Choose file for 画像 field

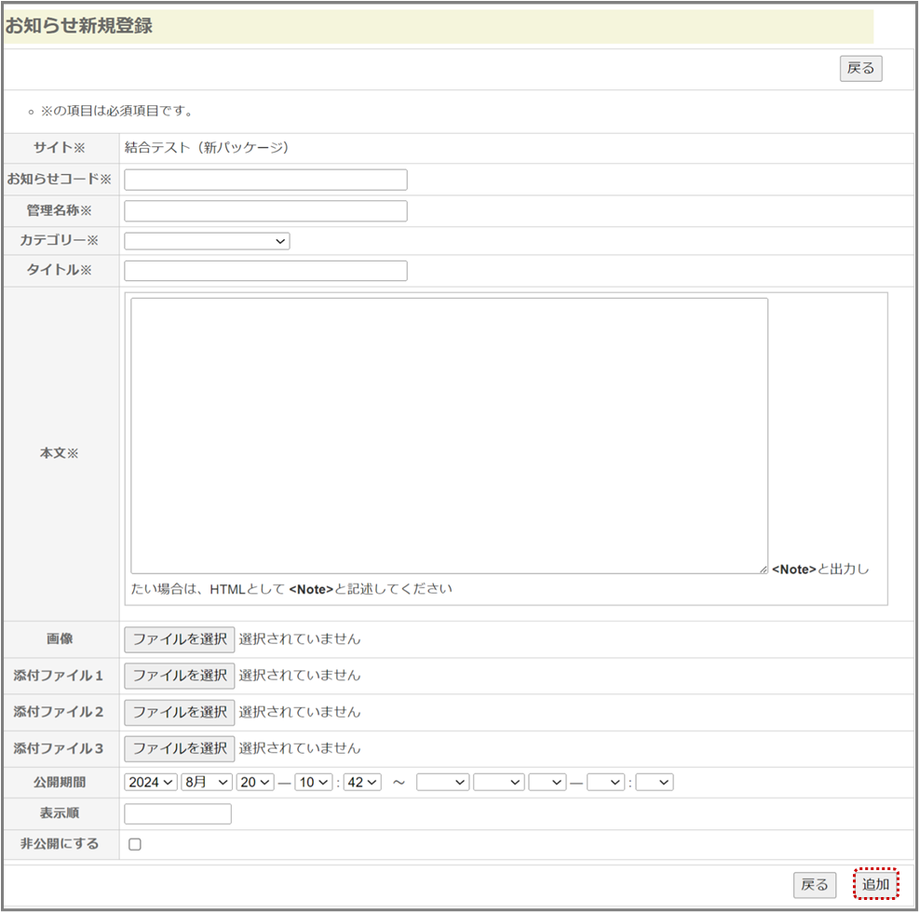click(180, 639)
